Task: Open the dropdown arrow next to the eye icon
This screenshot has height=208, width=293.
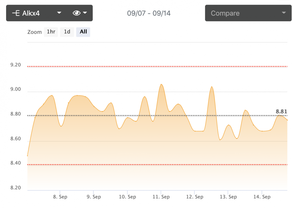Action: [85, 13]
